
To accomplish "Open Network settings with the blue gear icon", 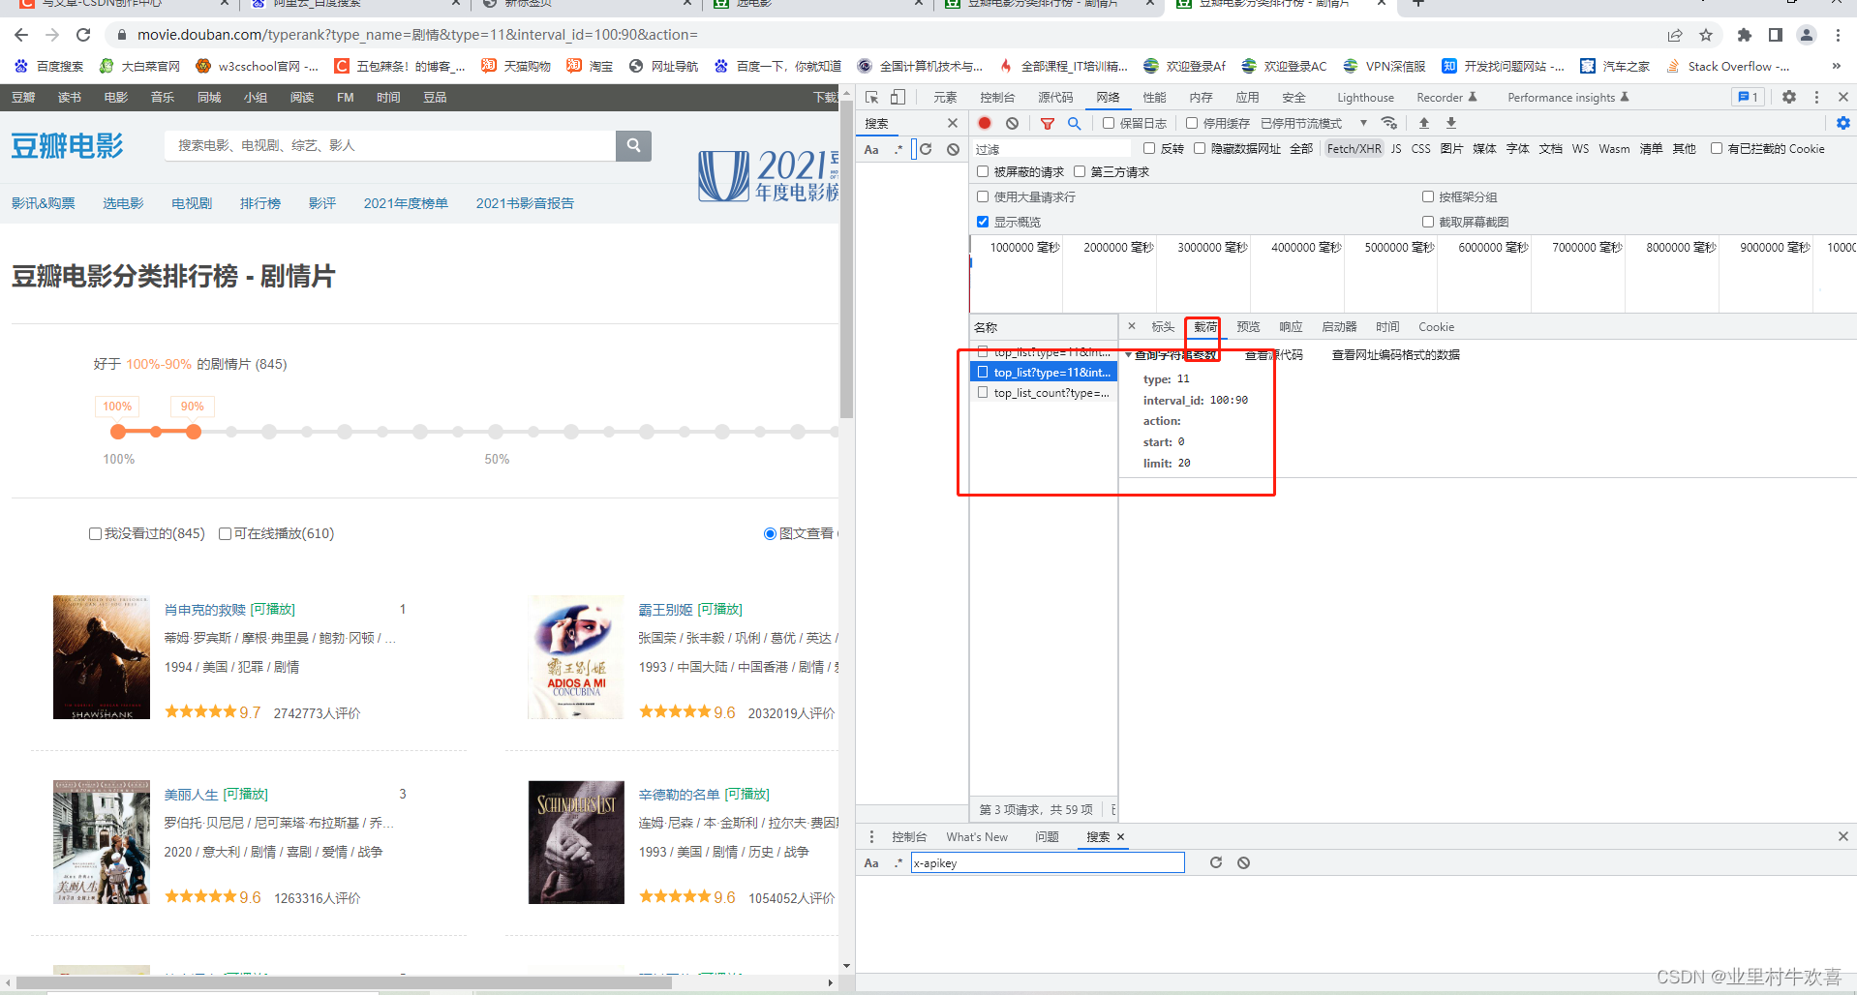I will pyautogui.click(x=1843, y=123).
